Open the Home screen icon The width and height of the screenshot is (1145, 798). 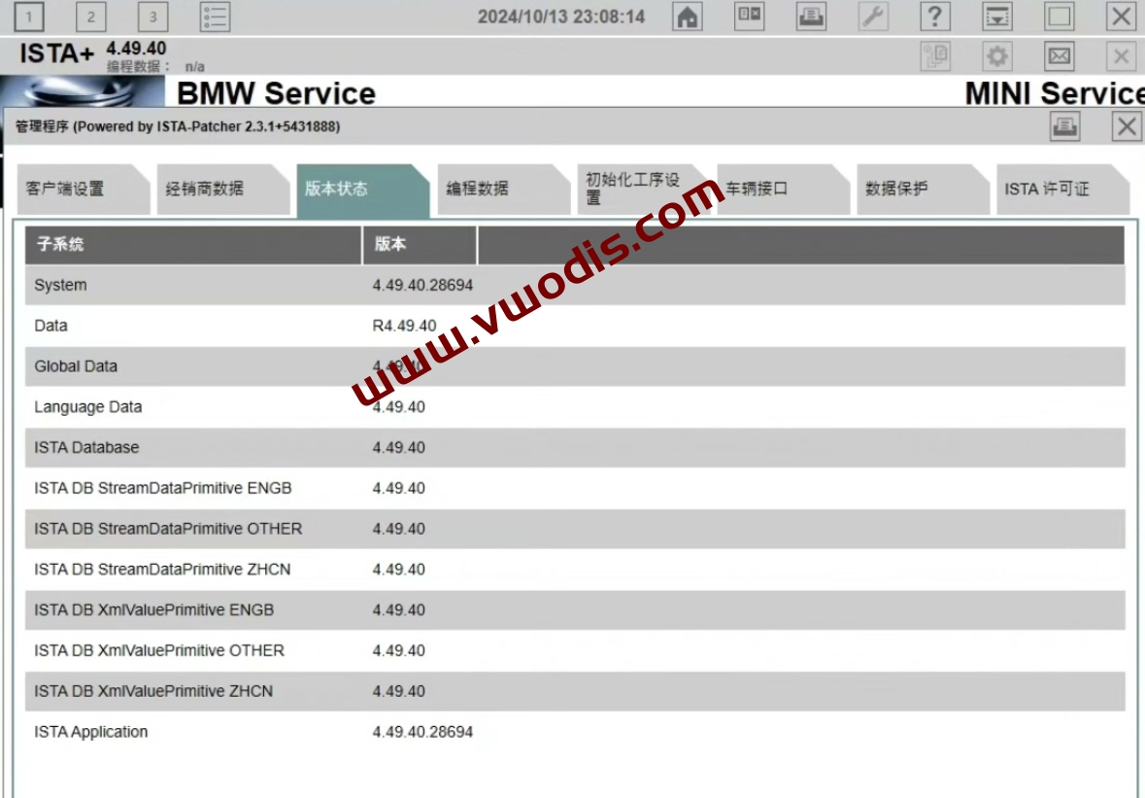point(687,18)
